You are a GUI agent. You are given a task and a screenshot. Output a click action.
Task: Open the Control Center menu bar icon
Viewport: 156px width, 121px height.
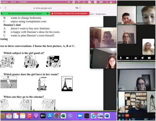[111, 2]
